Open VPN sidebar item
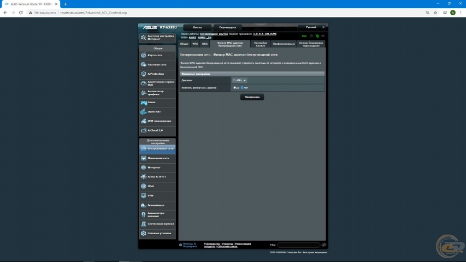466x262 pixels. point(157,196)
